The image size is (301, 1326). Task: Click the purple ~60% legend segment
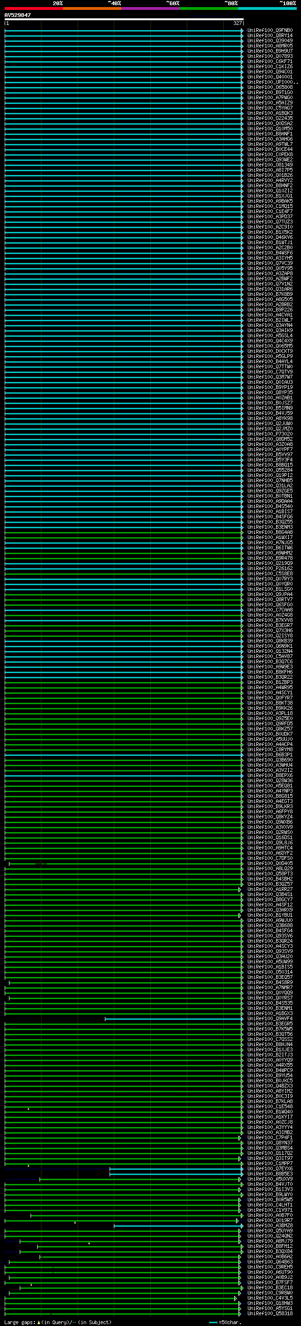click(x=151, y=8)
